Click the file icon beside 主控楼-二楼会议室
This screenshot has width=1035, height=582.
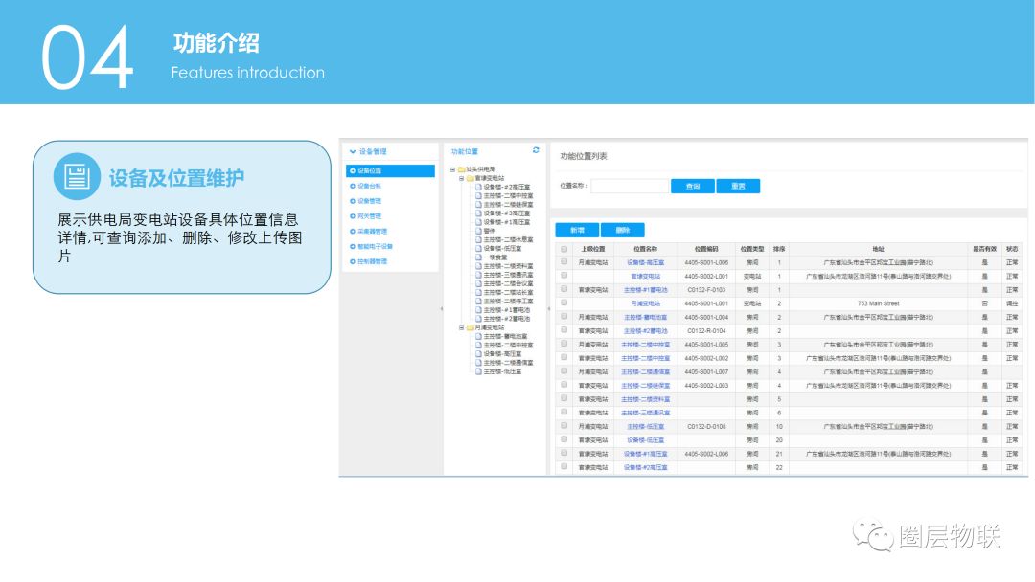pyautogui.click(x=478, y=283)
